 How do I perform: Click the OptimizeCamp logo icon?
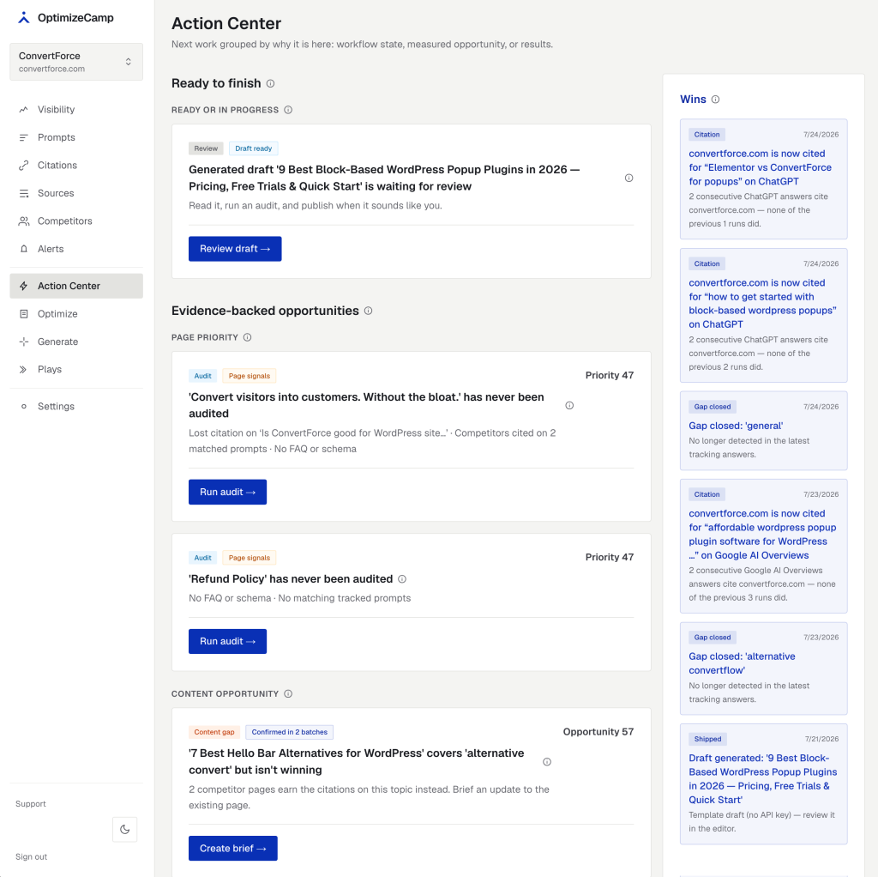23,18
